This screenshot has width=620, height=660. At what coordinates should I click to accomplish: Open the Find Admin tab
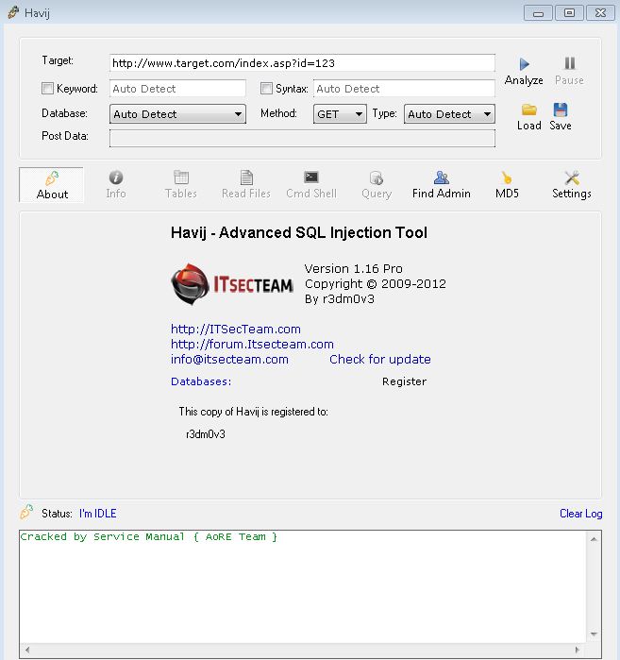[x=442, y=185]
